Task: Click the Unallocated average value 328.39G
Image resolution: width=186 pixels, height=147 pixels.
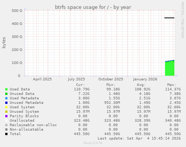Action: [x=143, y=121]
